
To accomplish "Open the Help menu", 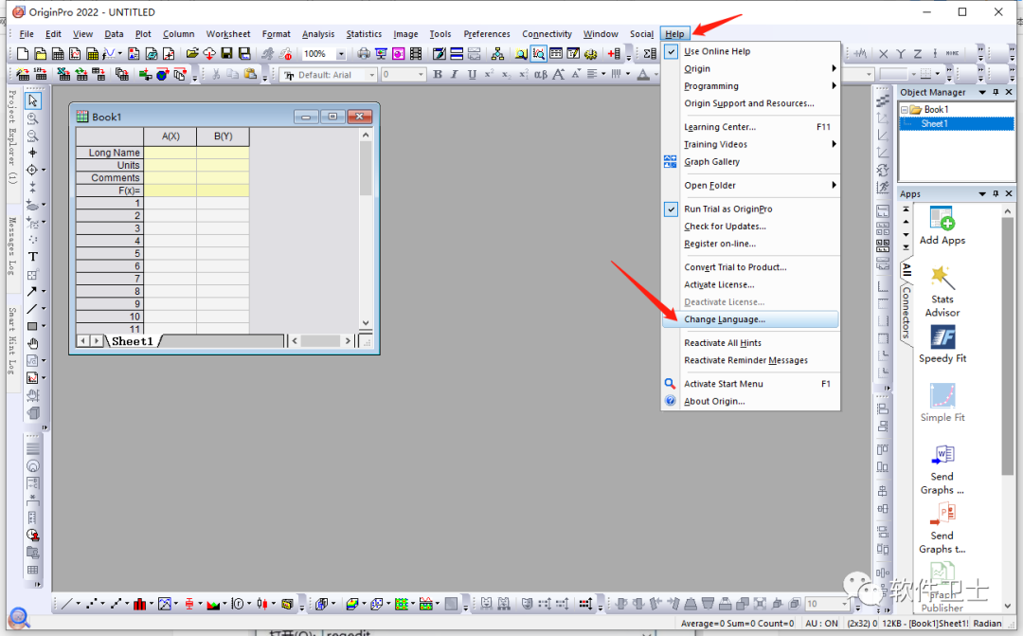I will (x=674, y=34).
